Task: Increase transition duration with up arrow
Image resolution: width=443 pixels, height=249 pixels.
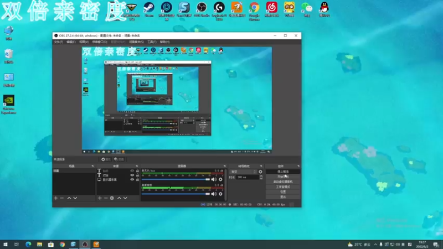Action: [261, 176]
